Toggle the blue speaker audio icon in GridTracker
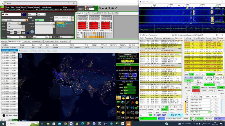This screenshot has height=126, width=225. (x=132, y=108)
